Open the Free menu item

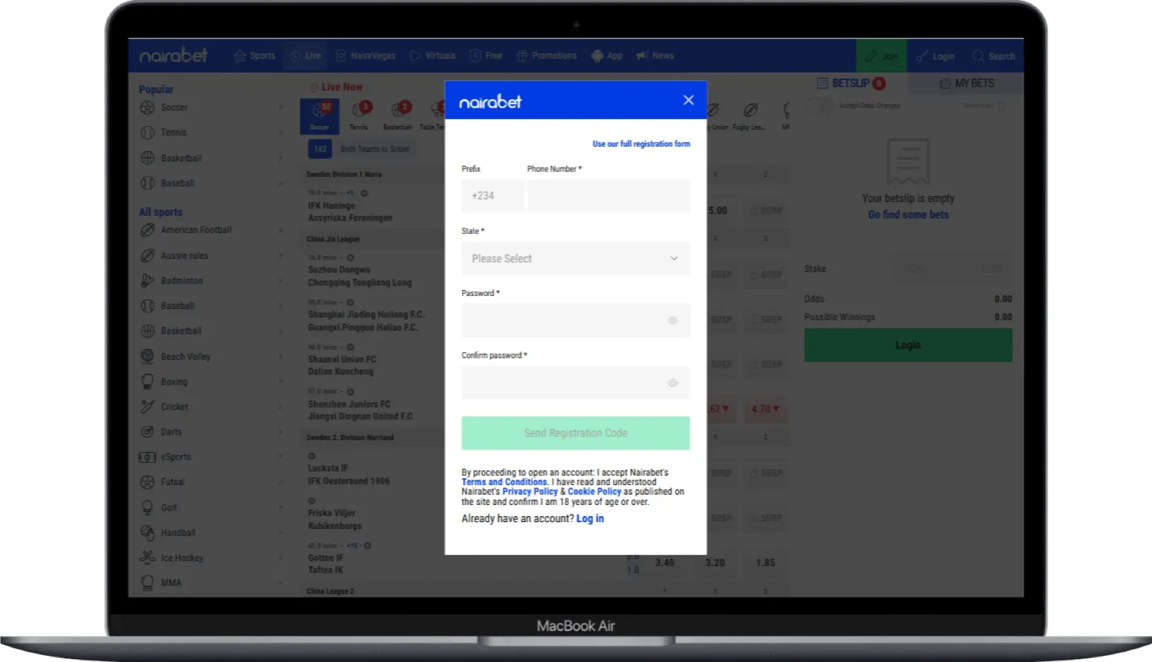pyautogui.click(x=485, y=56)
